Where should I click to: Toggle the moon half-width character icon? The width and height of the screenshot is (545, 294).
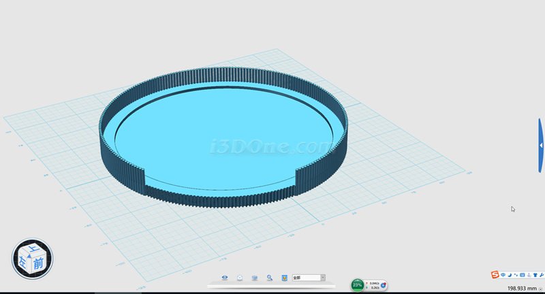click(x=510, y=274)
